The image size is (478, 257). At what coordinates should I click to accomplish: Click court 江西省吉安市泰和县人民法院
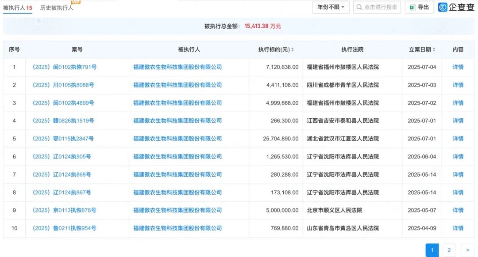click(343, 121)
